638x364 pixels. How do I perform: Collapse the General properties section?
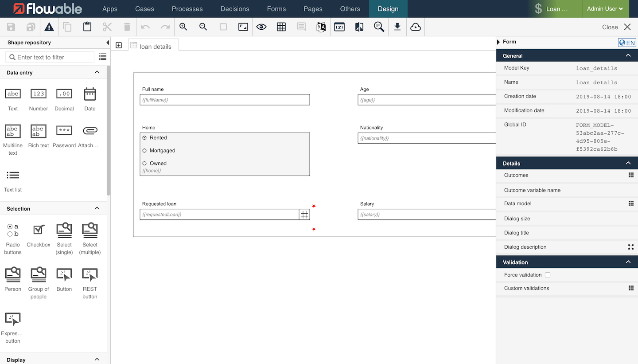628,55
